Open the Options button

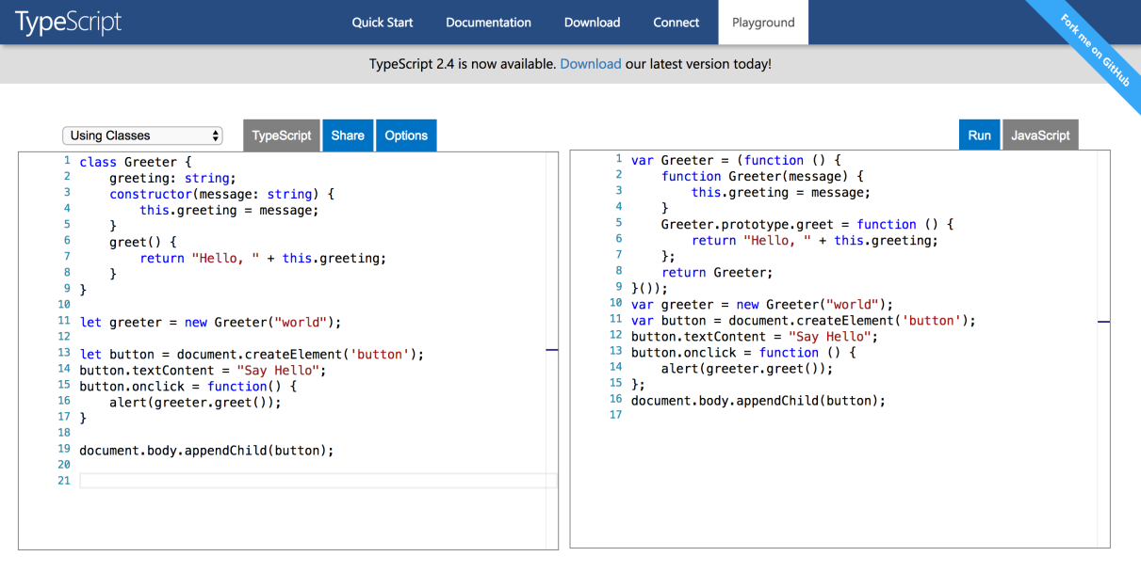(406, 135)
